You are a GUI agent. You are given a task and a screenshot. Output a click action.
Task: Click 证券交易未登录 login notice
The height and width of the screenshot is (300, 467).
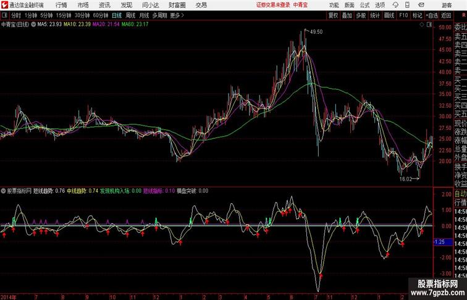pyautogui.click(x=273, y=5)
